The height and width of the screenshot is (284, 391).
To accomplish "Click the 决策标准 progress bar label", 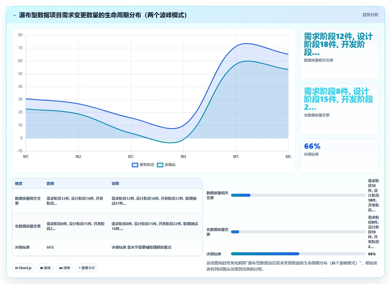I will pyautogui.click(x=214, y=254).
